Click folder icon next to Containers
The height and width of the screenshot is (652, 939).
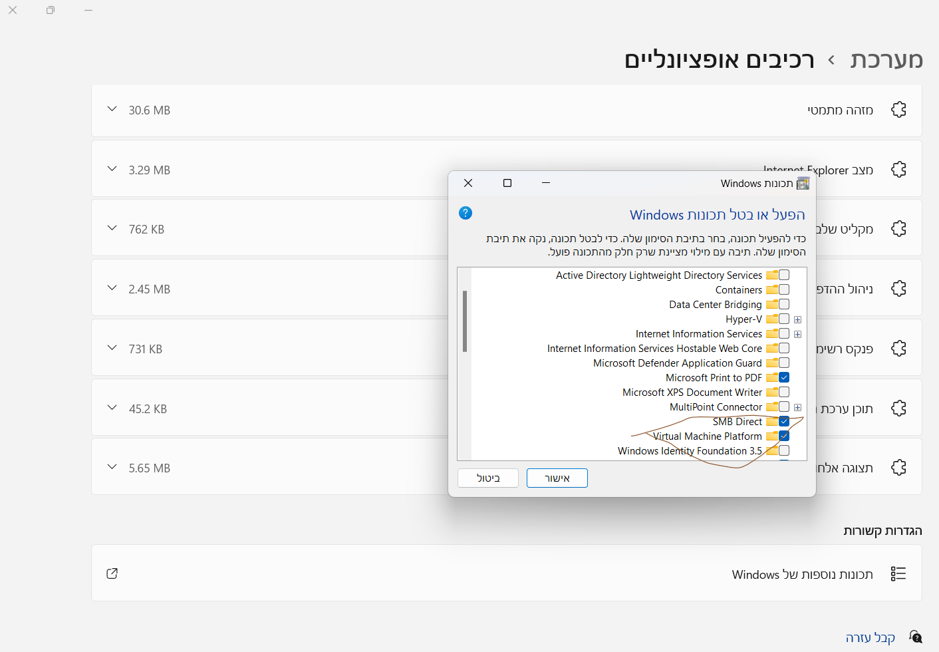[772, 289]
